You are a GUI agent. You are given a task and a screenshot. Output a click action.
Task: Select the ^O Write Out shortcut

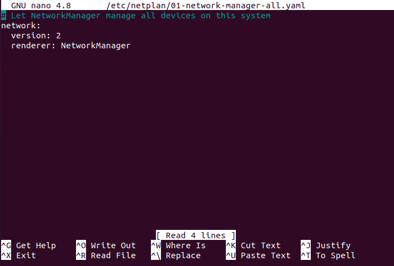tap(106, 245)
